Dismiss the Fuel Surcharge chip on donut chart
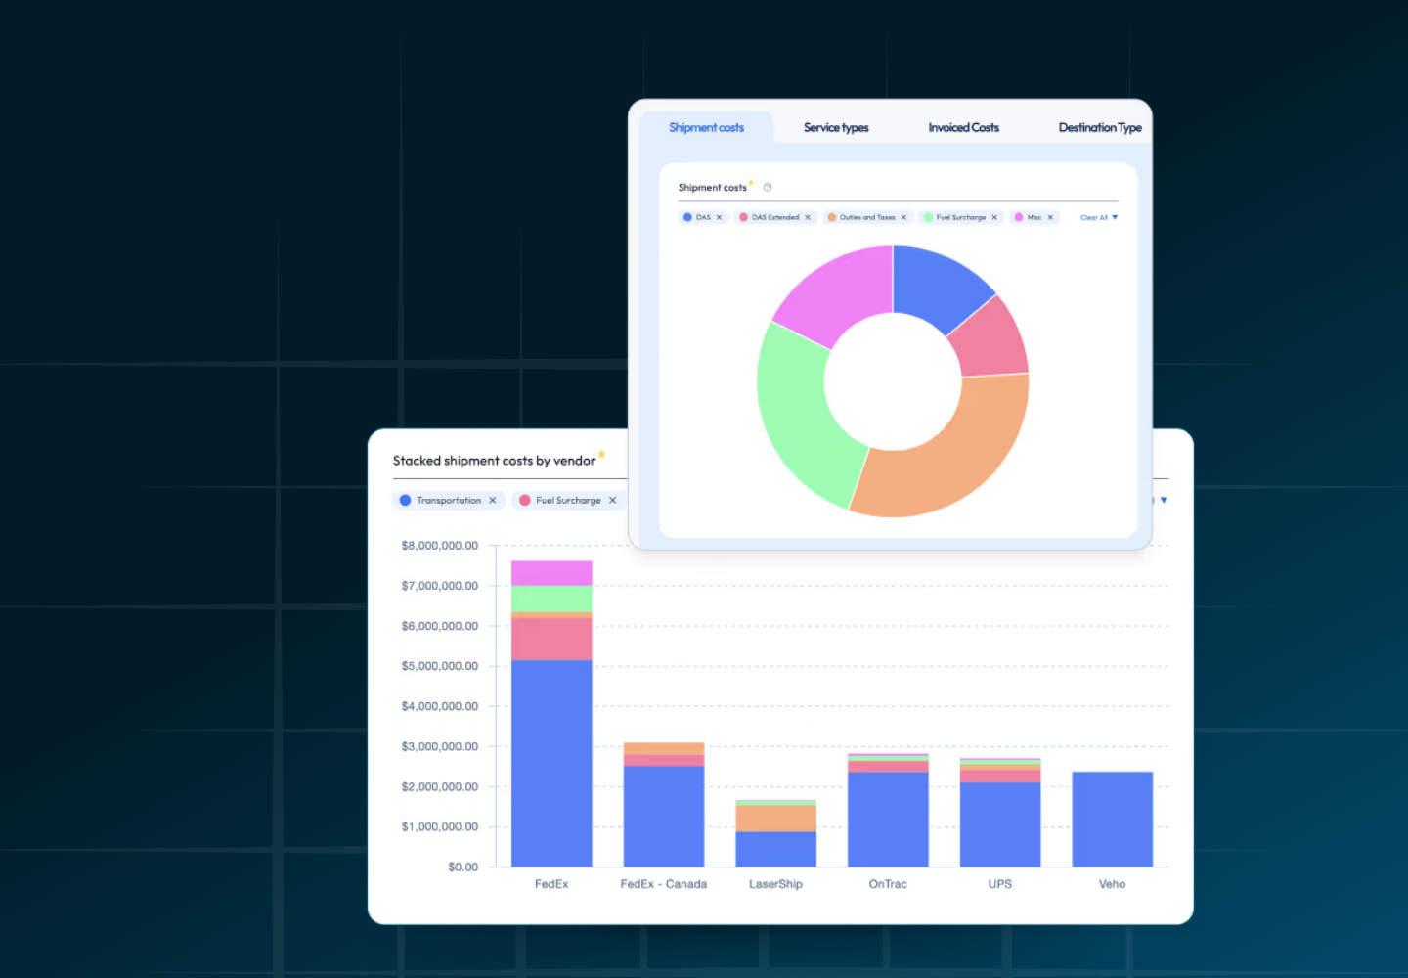 994,217
